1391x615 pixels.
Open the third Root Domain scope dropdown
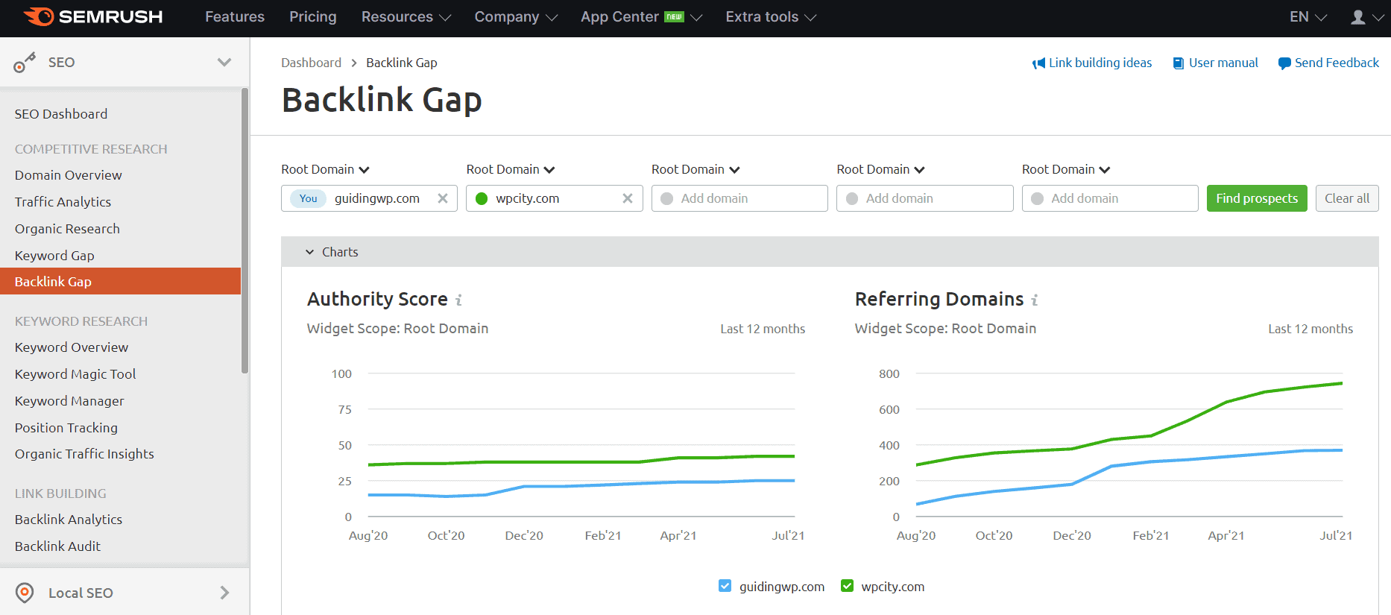coord(695,169)
